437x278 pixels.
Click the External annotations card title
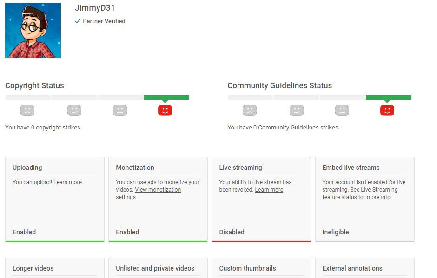(352, 268)
